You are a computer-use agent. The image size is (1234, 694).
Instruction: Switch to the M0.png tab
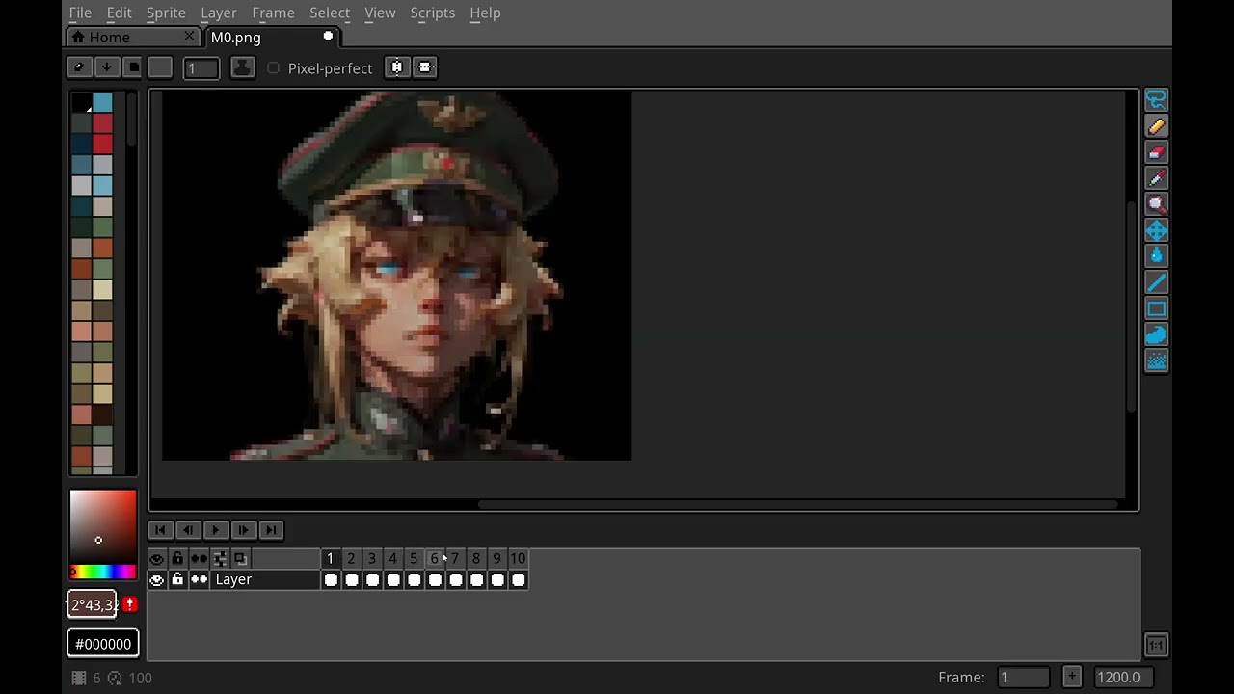point(273,38)
